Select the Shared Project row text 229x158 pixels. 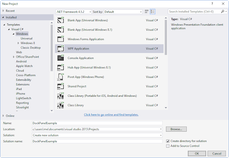click(77, 86)
